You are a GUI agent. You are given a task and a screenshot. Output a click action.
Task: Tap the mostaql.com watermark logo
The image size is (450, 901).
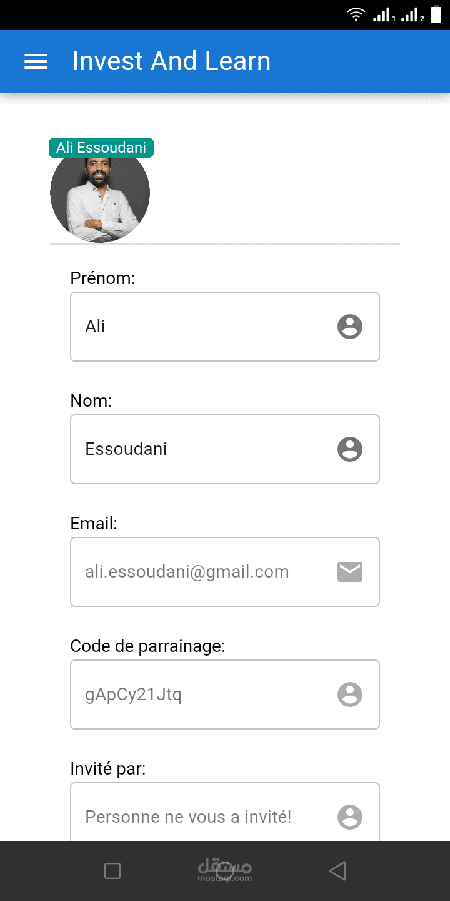point(225,870)
